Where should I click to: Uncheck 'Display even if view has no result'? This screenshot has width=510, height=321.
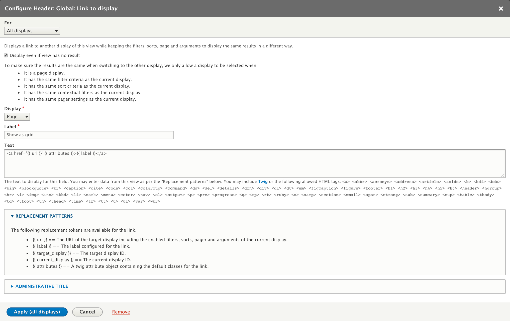(x=6, y=55)
